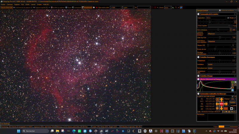Click the Instantané snapshot button
The image size is (239, 134).
click(77, 7)
